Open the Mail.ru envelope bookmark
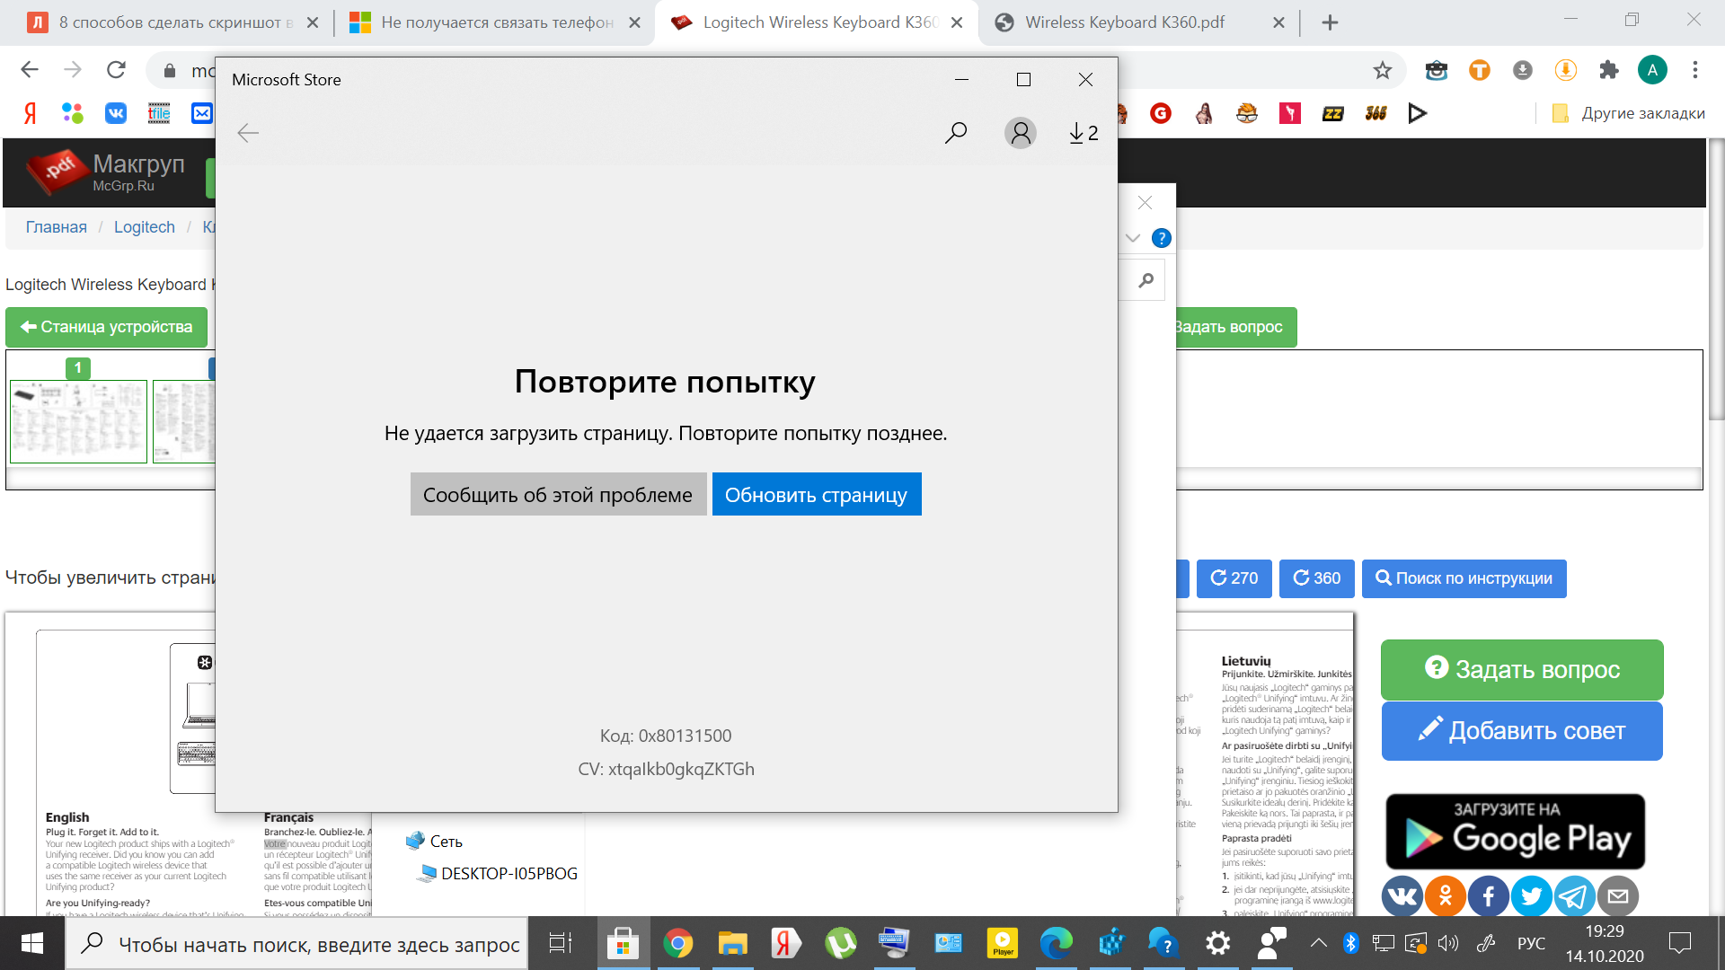Viewport: 1725px width, 970px height. pos(202,113)
